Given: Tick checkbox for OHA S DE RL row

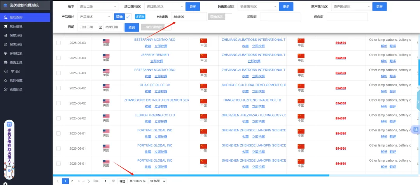Looking at the screenshot, I should (x=58, y=88).
